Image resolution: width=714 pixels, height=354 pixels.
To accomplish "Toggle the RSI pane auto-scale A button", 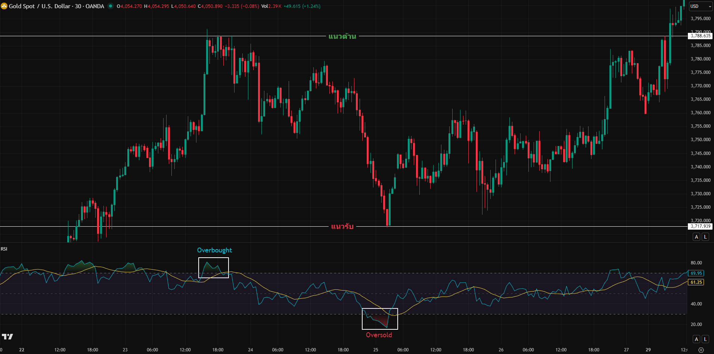I will [696, 339].
